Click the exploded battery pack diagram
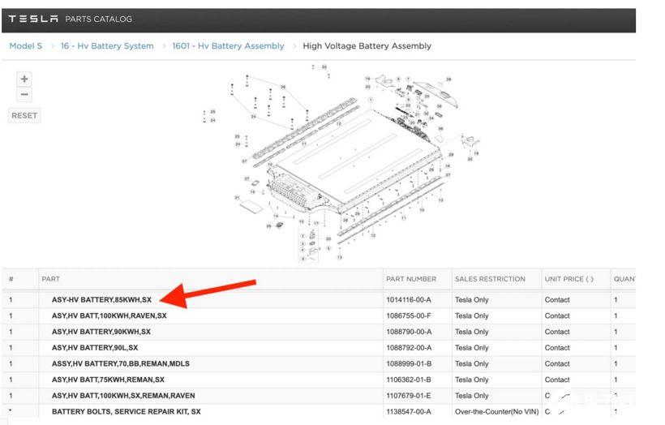This screenshot has width=665, height=425. [341, 163]
